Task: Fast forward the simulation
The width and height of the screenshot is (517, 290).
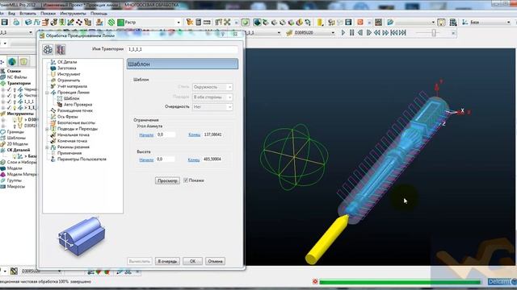Action: click(x=385, y=32)
